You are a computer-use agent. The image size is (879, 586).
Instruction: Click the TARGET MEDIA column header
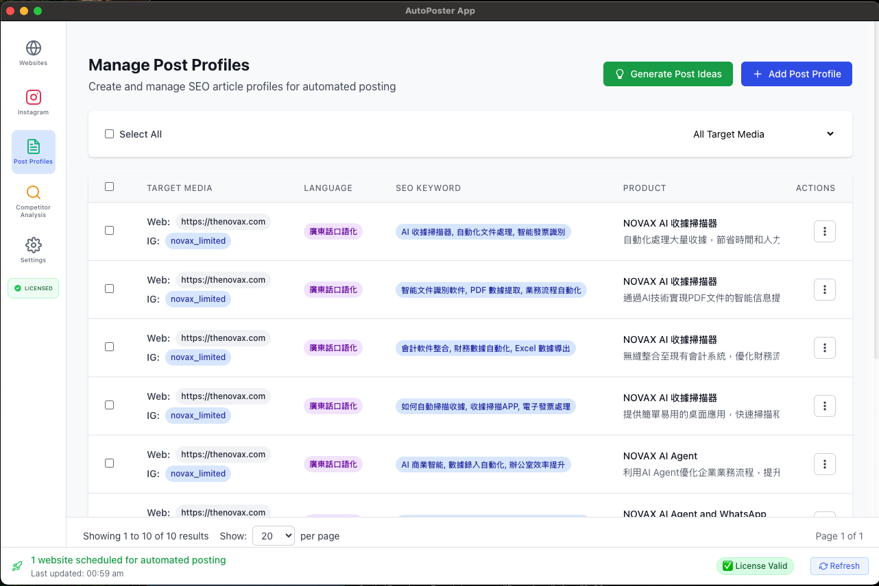(x=179, y=188)
